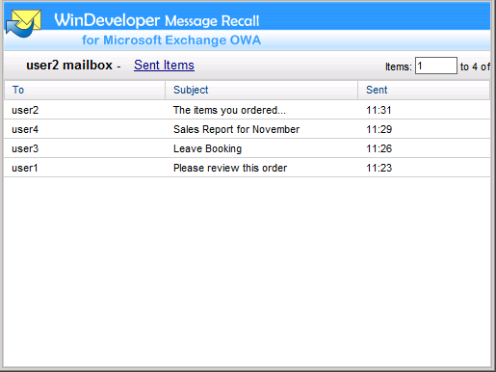The image size is (496, 372).
Task: Select recipient user2 in the To column
Action: point(25,110)
